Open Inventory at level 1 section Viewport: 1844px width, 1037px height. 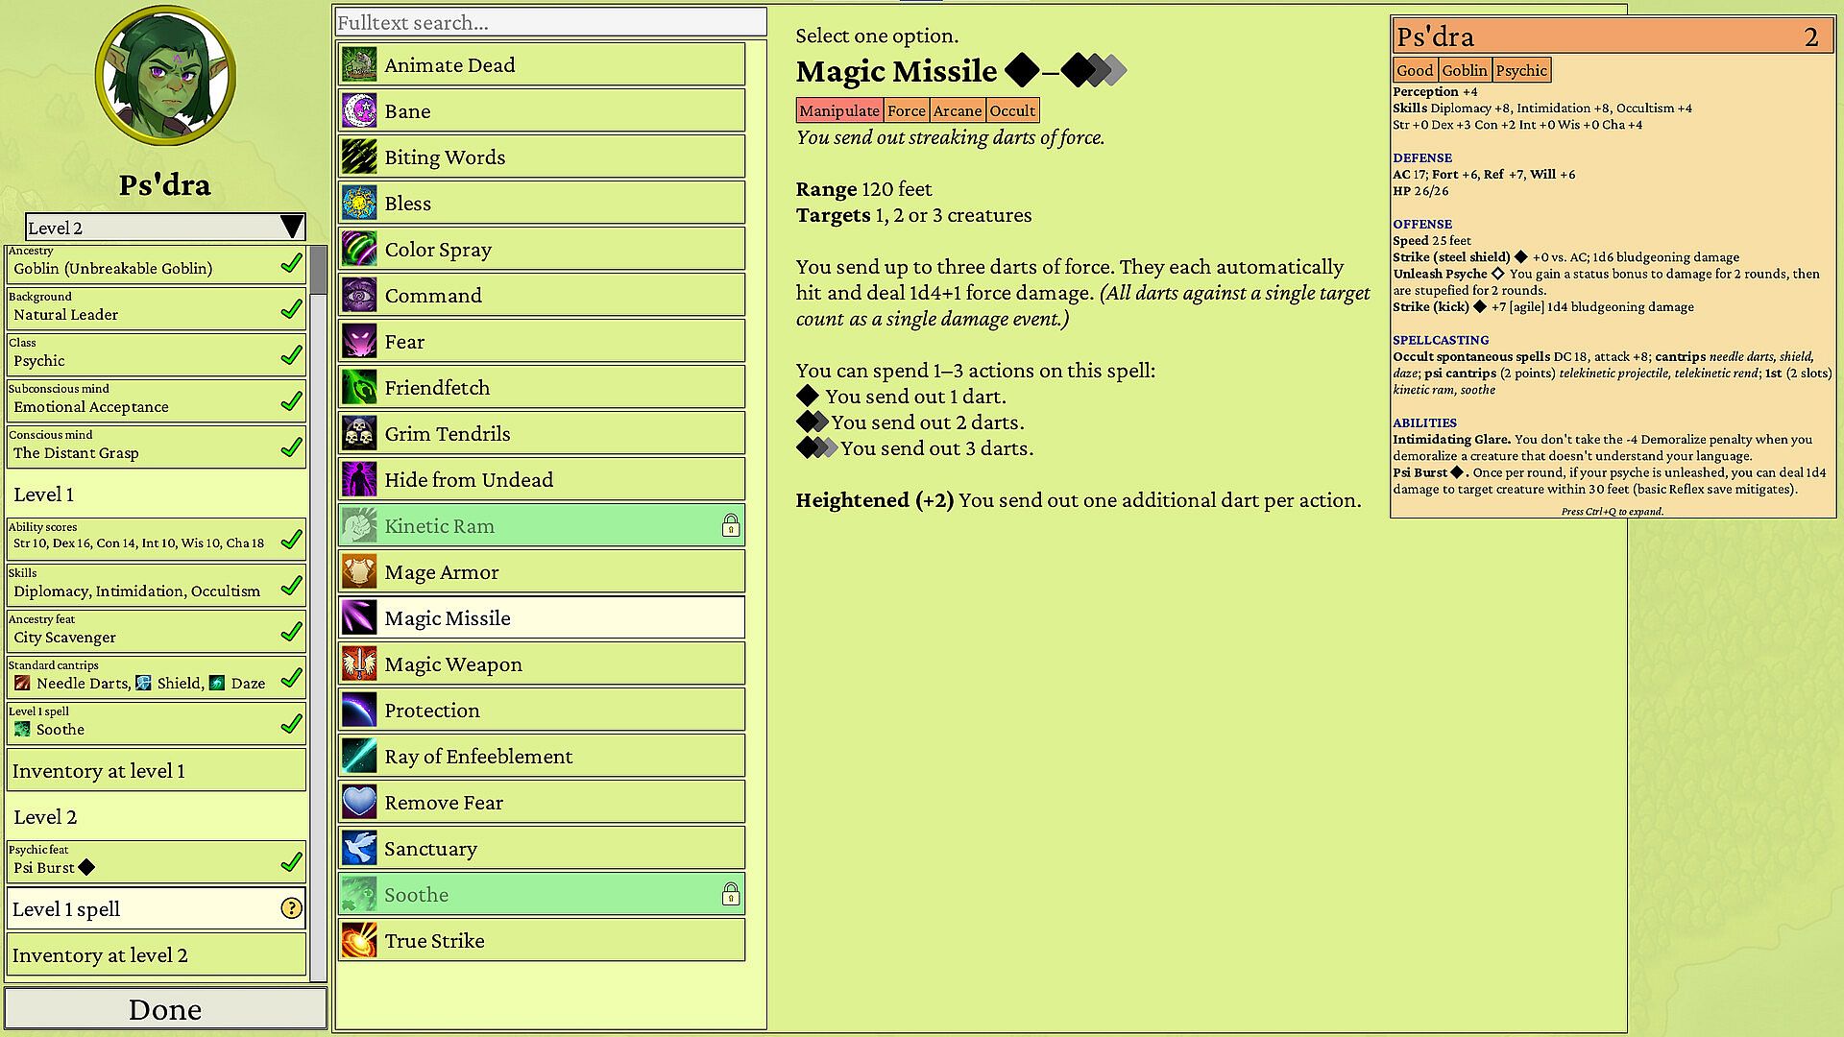click(156, 771)
